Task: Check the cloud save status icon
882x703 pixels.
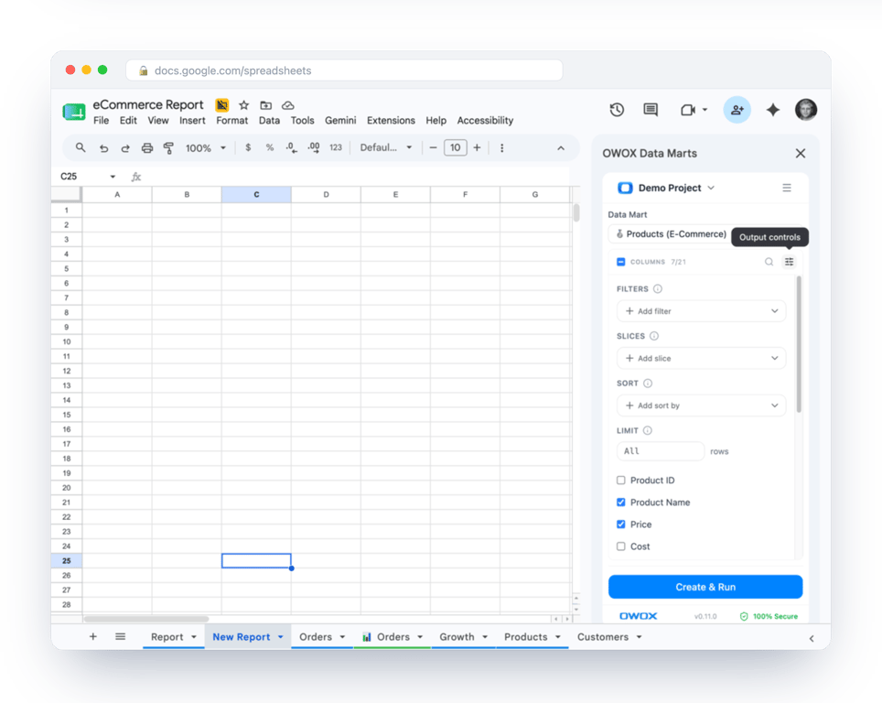Action: [x=288, y=105]
